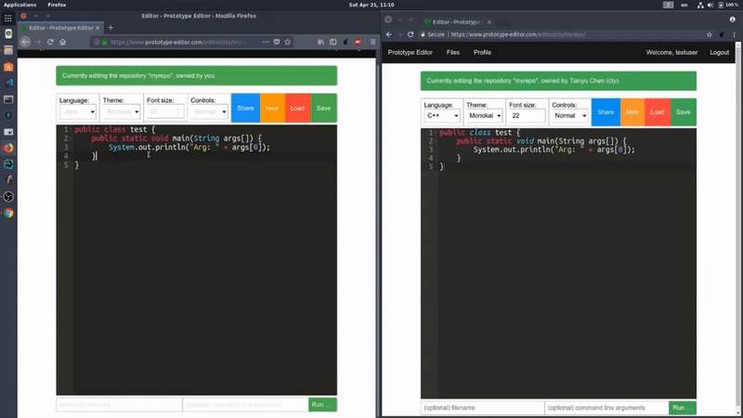Viewport: 743px width, 418px height.
Task: Close the Firefox Editor tab
Action: pyautogui.click(x=98, y=28)
